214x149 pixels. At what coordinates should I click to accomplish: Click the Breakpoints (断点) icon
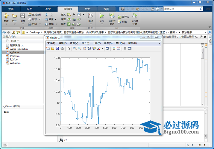pyautogui.click(x=91, y=17)
